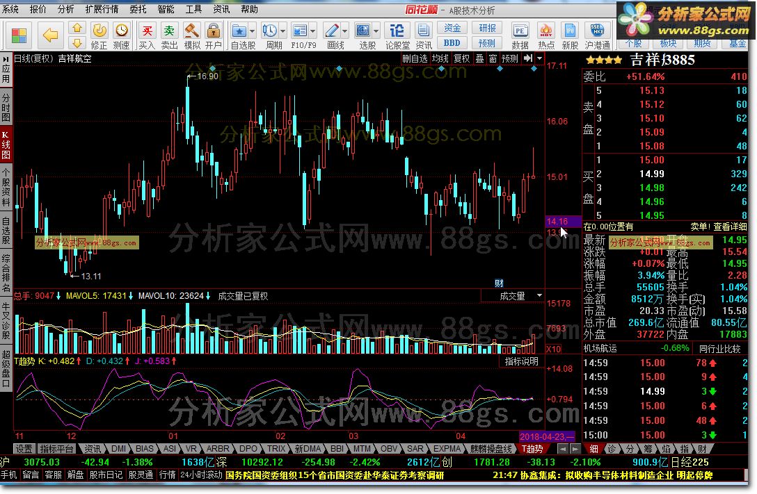Click 卖出 sell icon

(x=169, y=35)
